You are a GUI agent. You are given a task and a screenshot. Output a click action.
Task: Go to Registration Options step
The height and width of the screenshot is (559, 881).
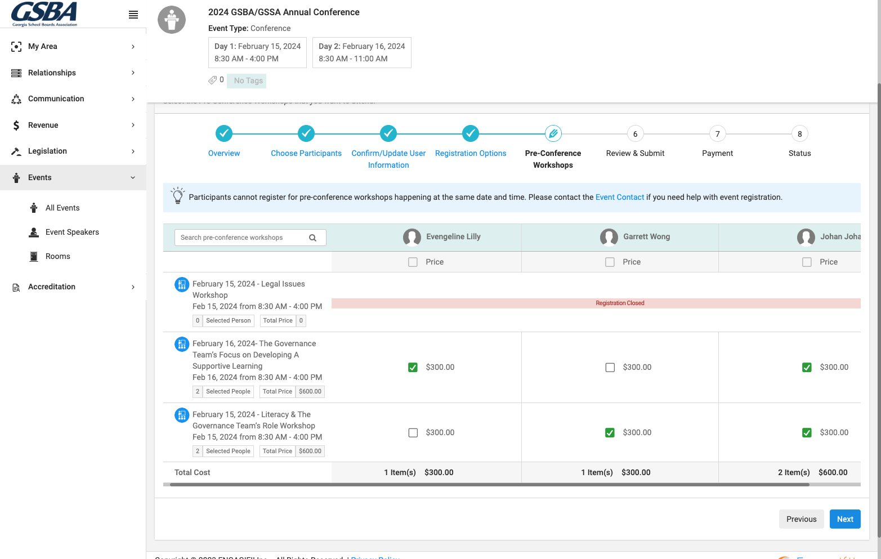click(471, 153)
